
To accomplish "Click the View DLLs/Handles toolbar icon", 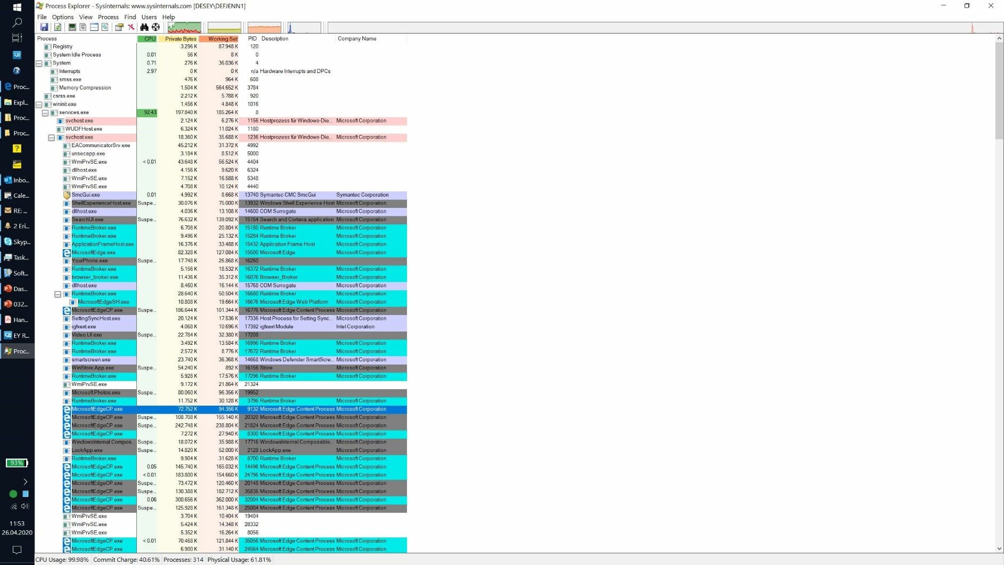I will tap(105, 27).
